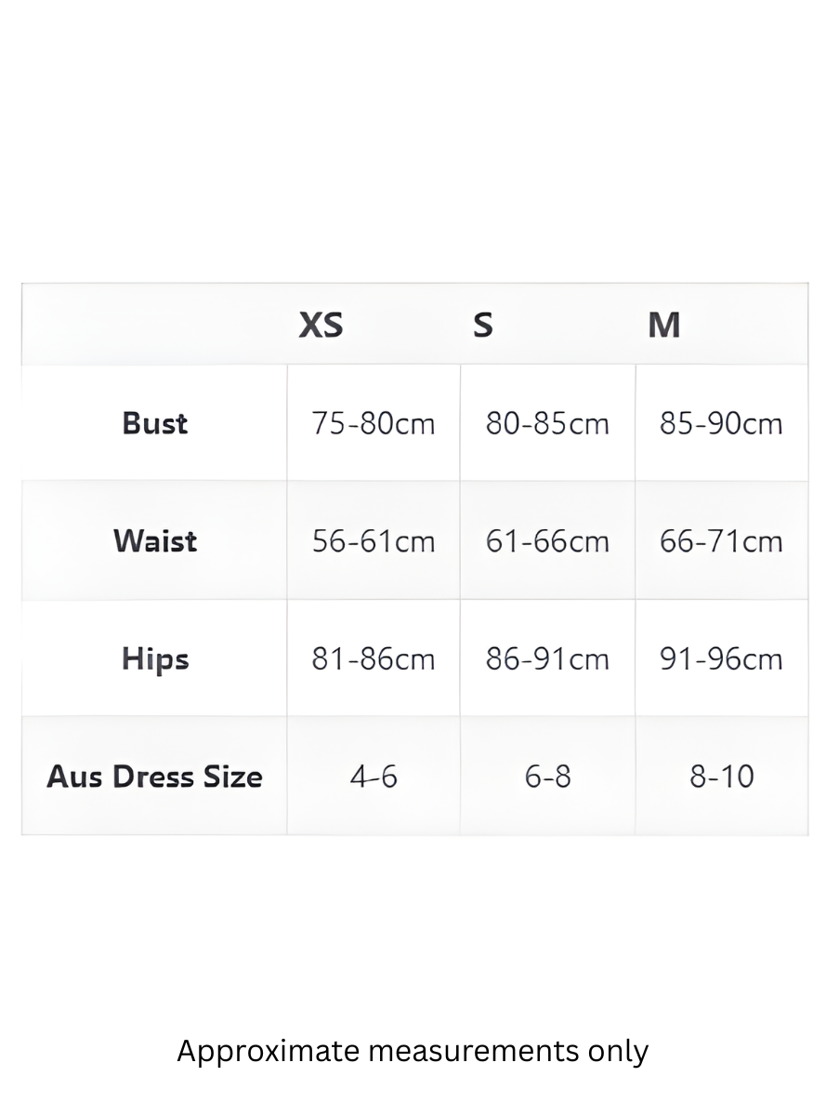Choose the 81-86cm hips cell

point(373,658)
